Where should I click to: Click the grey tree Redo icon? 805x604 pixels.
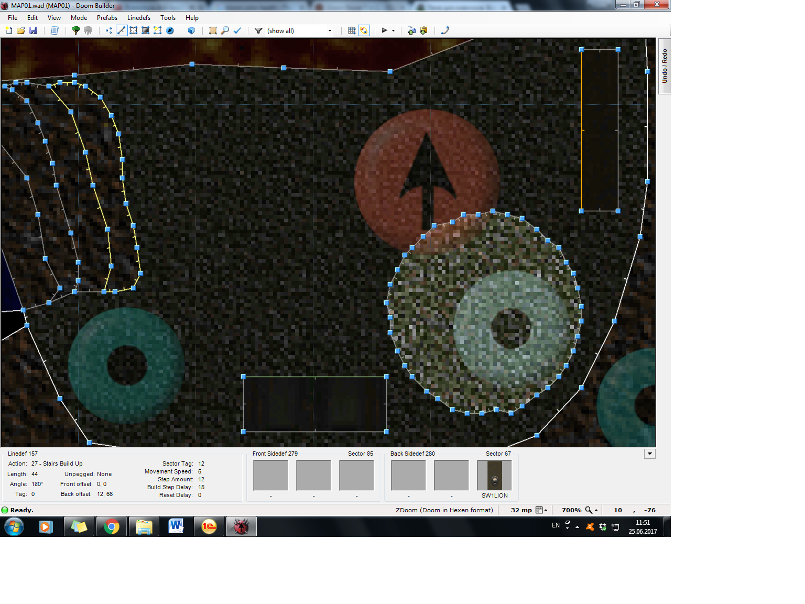(88, 30)
